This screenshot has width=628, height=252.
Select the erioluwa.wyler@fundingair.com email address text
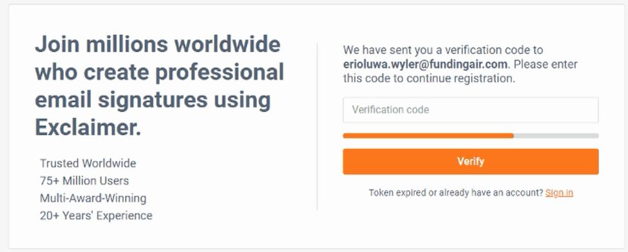[425, 64]
